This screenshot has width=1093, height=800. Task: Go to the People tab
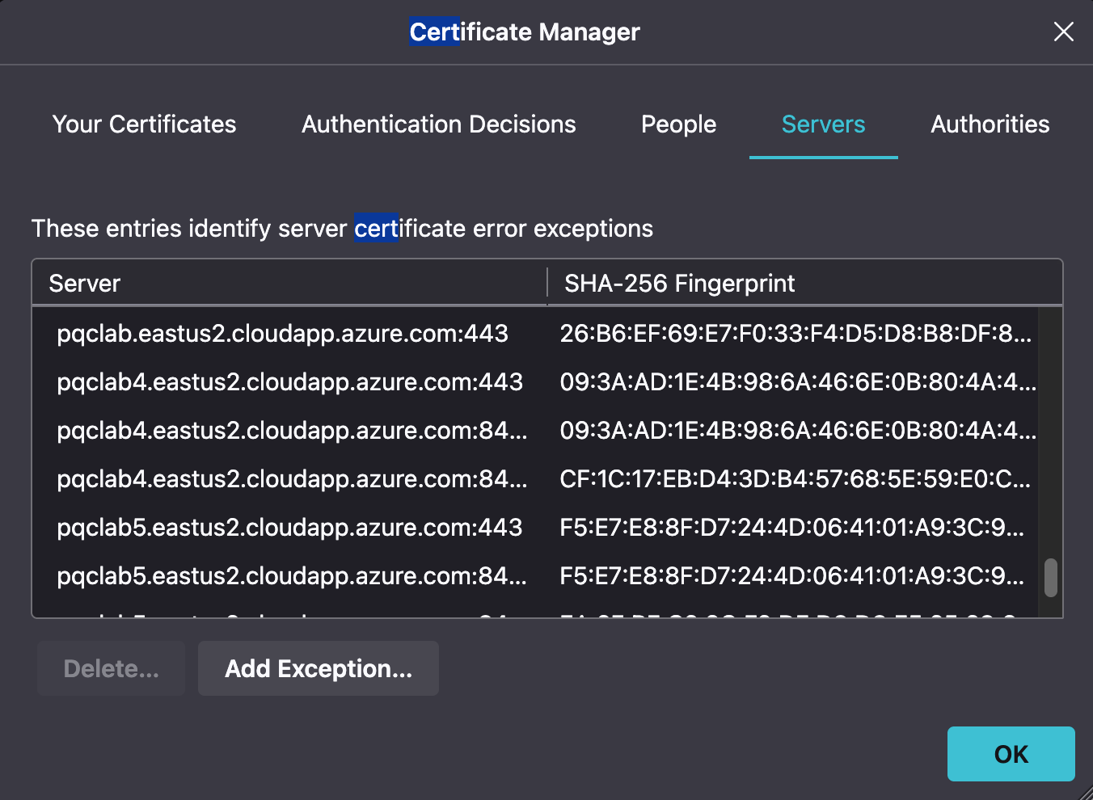678,124
